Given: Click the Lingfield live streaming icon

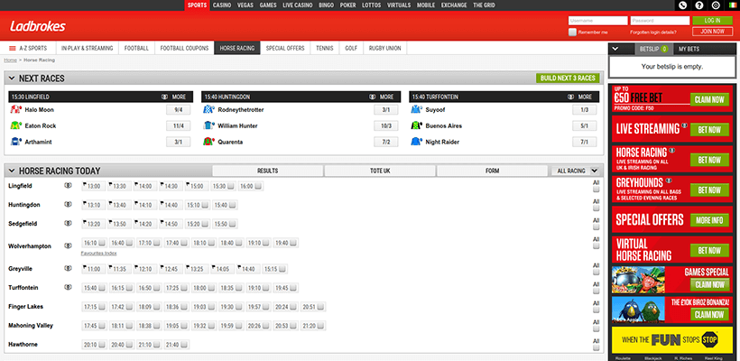Looking at the screenshot, I should click(69, 185).
